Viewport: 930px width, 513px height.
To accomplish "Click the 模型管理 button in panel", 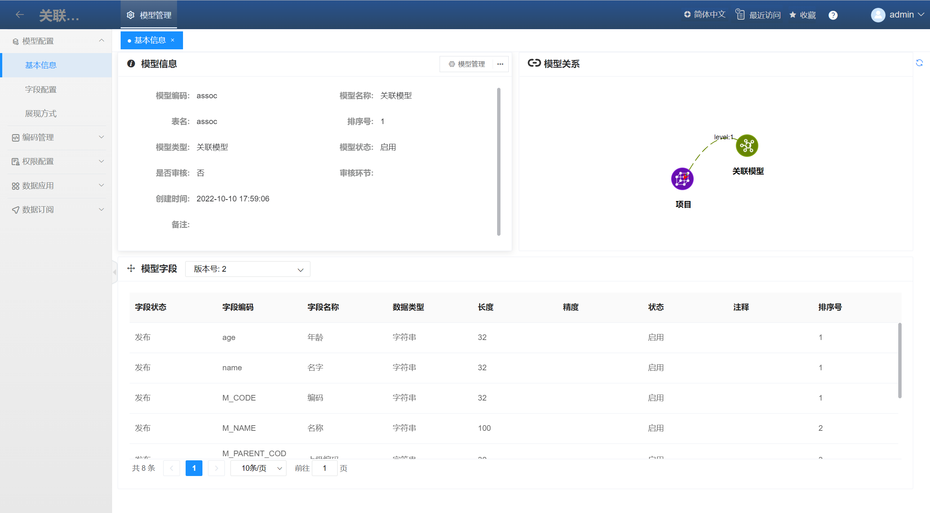I will pyautogui.click(x=467, y=64).
